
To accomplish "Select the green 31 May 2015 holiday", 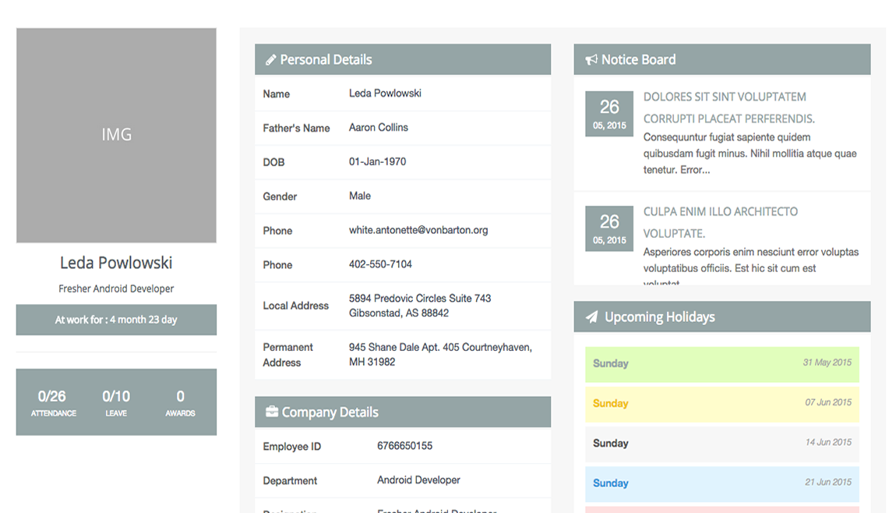I will (x=721, y=363).
